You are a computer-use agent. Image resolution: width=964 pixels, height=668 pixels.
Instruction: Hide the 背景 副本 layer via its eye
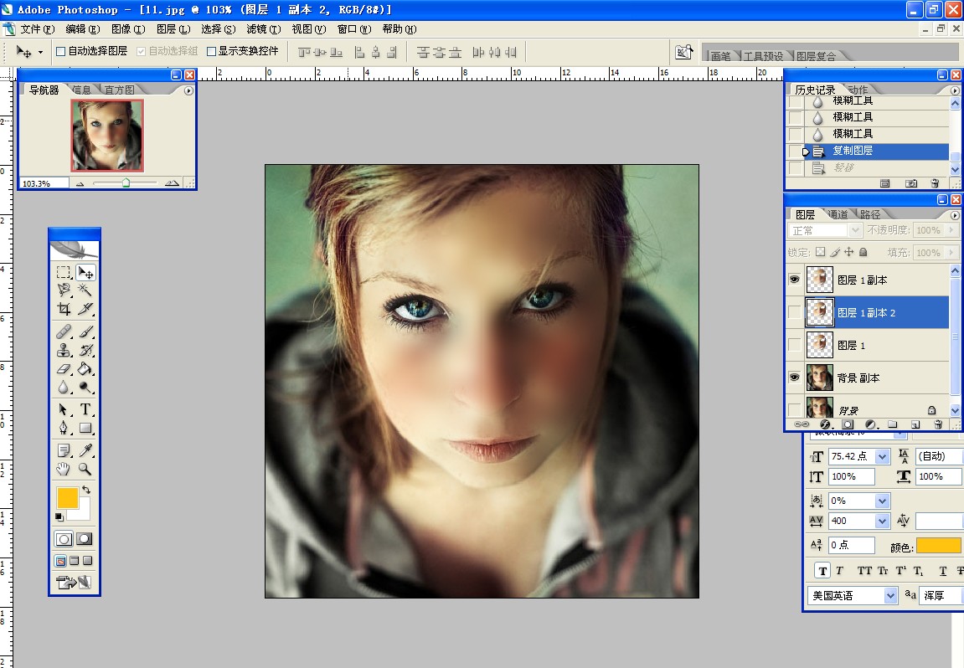click(x=794, y=378)
